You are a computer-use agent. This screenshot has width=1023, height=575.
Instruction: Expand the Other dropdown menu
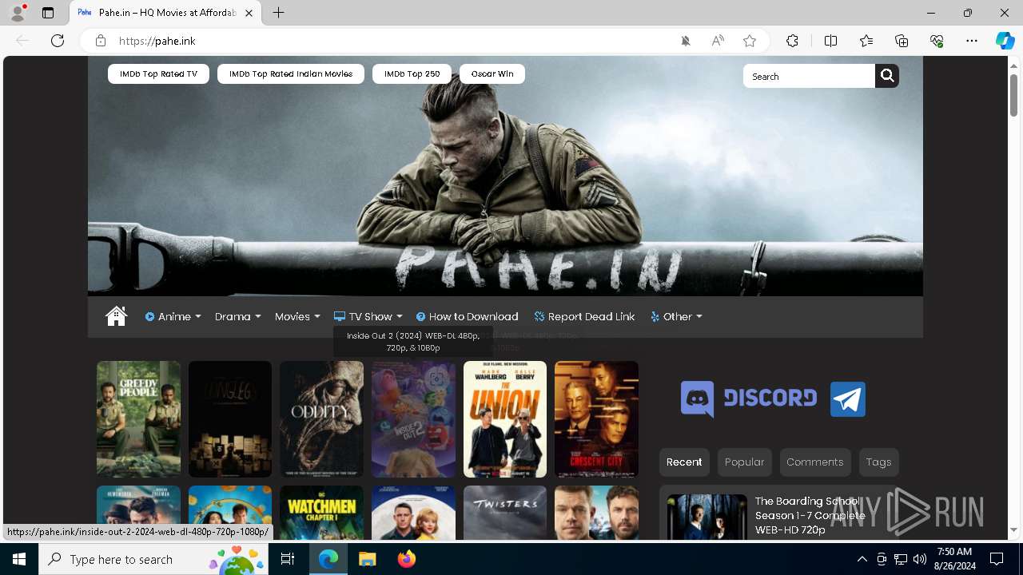[x=676, y=316]
